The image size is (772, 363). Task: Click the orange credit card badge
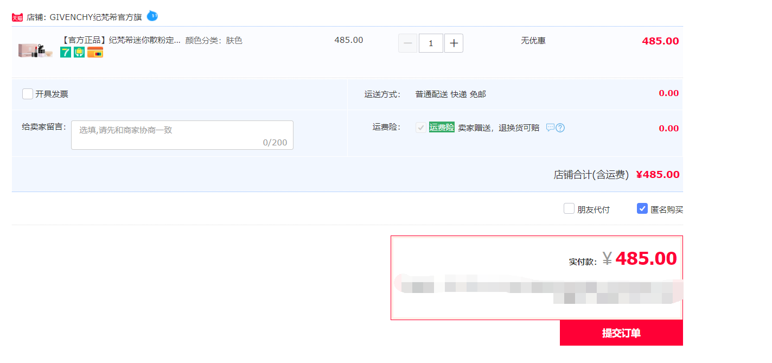coord(95,52)
